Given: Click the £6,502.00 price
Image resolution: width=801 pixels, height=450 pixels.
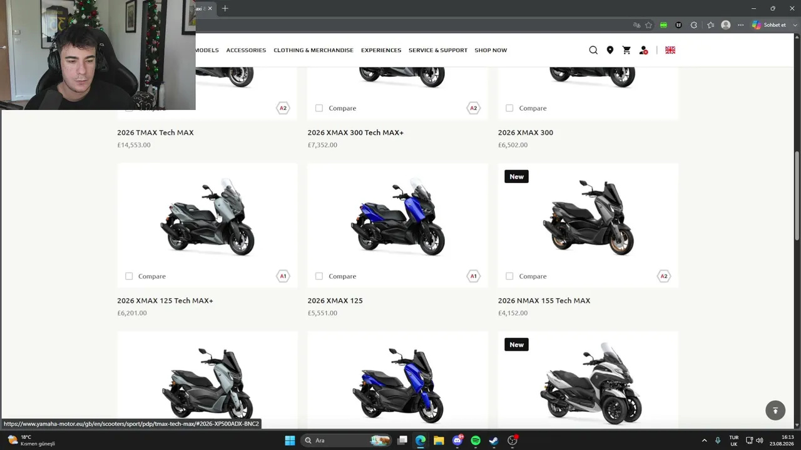Looking at the screenshot, I should (x=513, y=145).
